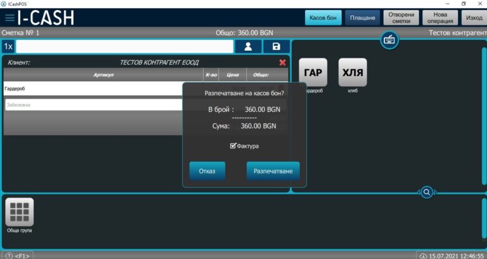This screenshot has height=259, width=487.
Task: Start a Нова операция
Action: (439, 18)
